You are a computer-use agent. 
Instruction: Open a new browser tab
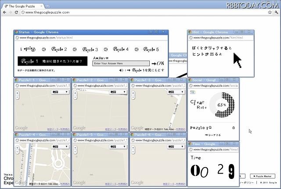(47, 6)
